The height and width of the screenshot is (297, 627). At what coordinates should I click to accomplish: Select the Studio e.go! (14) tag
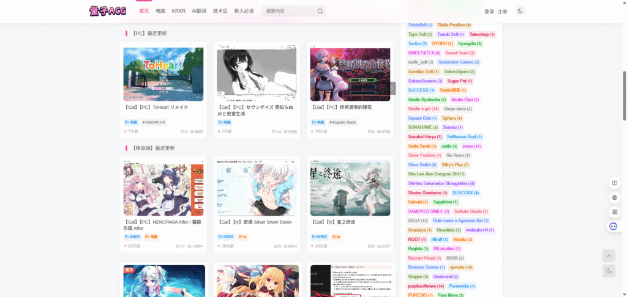pyautogui.click(x=424, y=109)
